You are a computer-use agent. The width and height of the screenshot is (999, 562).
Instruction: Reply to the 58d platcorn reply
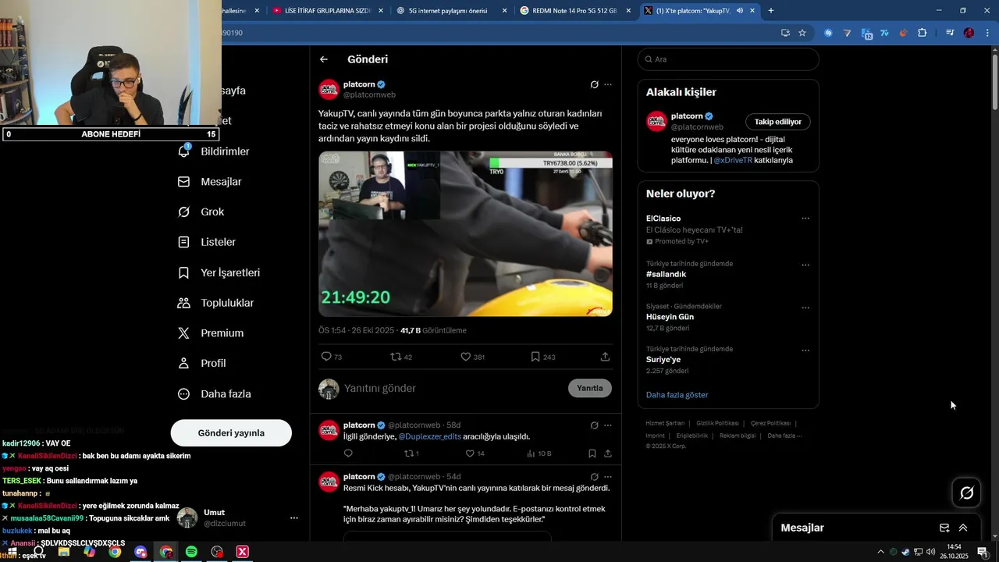click(348, 454)
